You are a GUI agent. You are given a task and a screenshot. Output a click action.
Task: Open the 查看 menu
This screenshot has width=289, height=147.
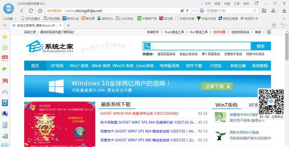coord(217,4)
